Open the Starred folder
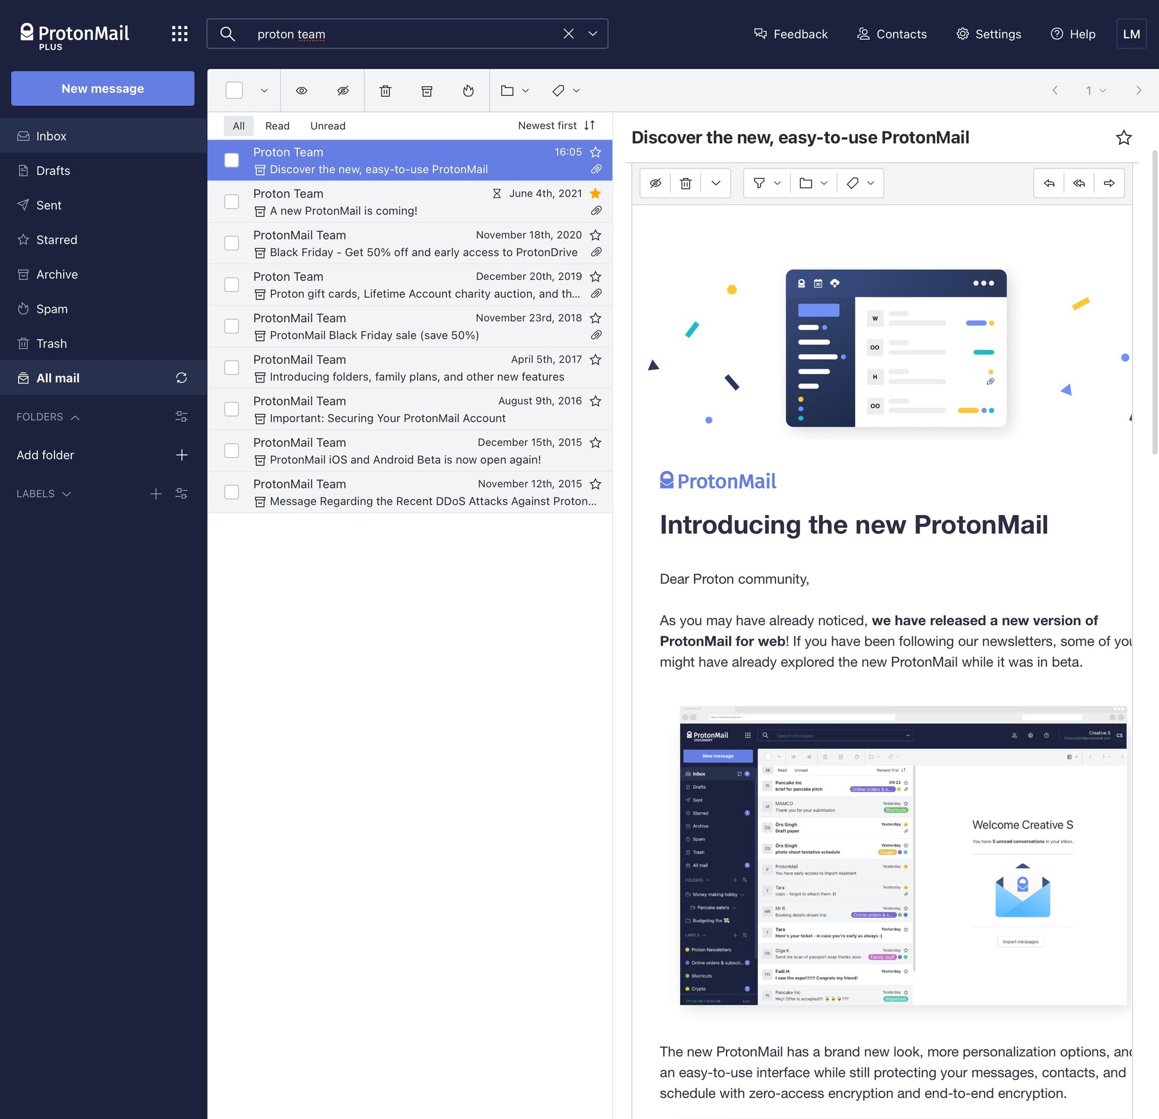 104,239
